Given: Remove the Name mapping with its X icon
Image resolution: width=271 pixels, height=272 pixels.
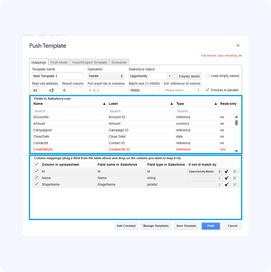Looking at the screenshot, I should click(x=235, y=178).
